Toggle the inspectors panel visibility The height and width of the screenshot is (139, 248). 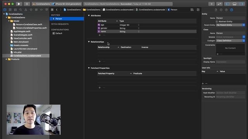click(x=241, y=4)
